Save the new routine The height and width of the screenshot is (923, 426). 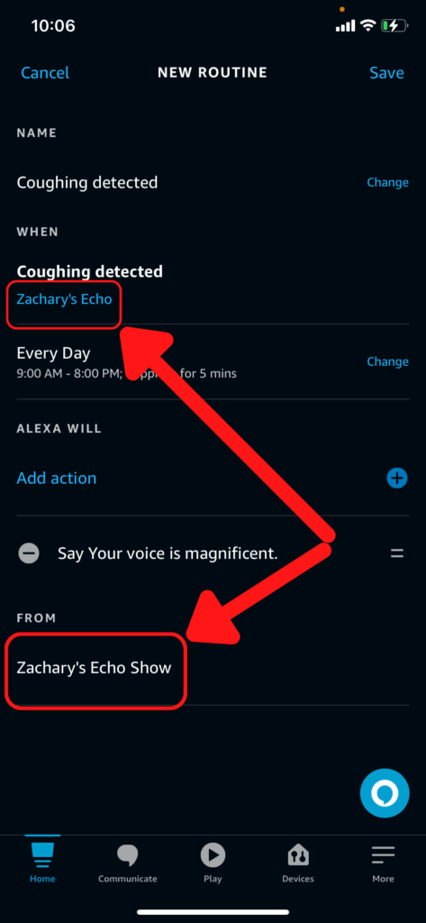tap(386, 73)
